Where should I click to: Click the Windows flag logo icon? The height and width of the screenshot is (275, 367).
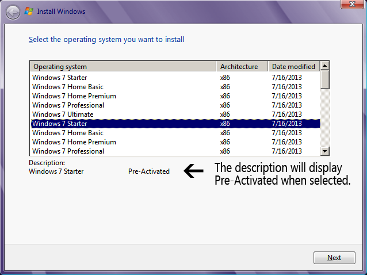pos(29,12)
